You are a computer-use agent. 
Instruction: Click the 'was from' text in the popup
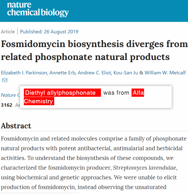pos(116,93)
